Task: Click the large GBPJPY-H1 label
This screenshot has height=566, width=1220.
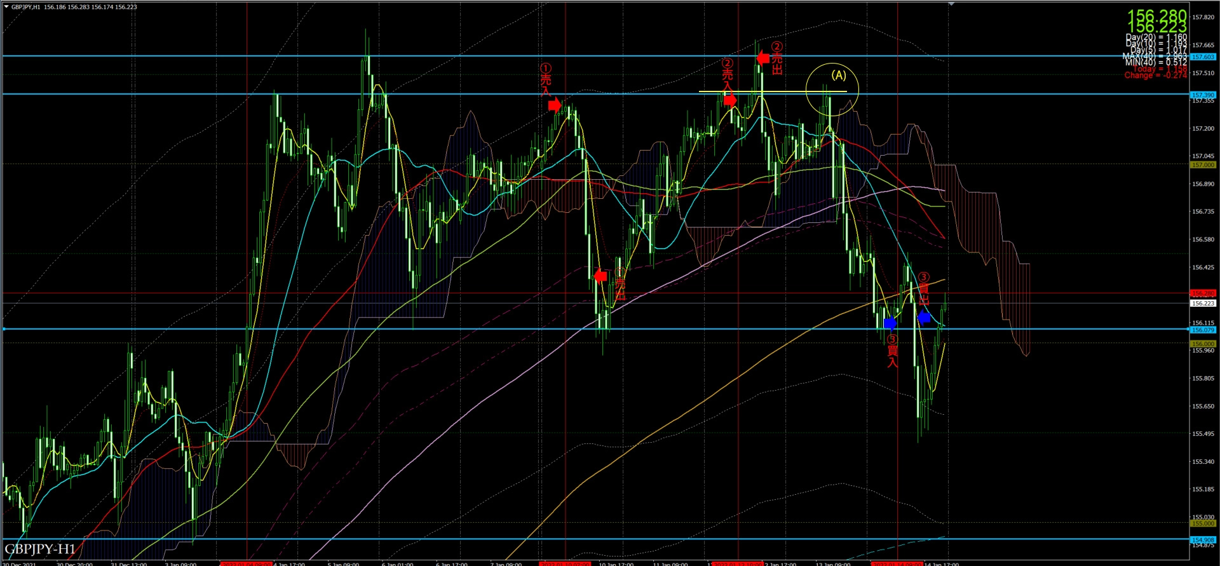Action: (40, 549)
